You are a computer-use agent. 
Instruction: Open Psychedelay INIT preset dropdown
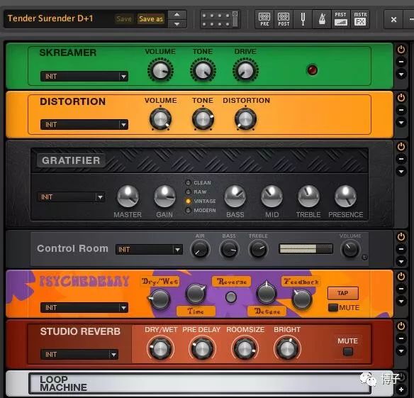pyautogui.click(x=84, y=308)
